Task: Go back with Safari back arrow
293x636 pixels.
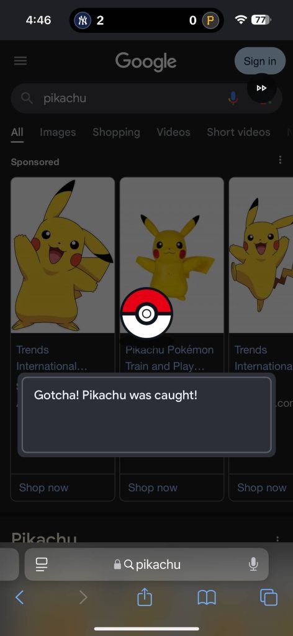Action: (x=19, y=597)
